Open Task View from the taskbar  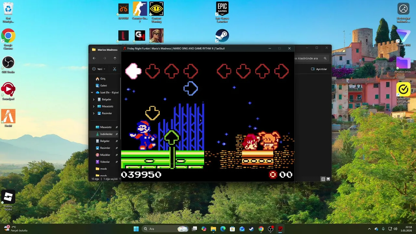point(194,229)
